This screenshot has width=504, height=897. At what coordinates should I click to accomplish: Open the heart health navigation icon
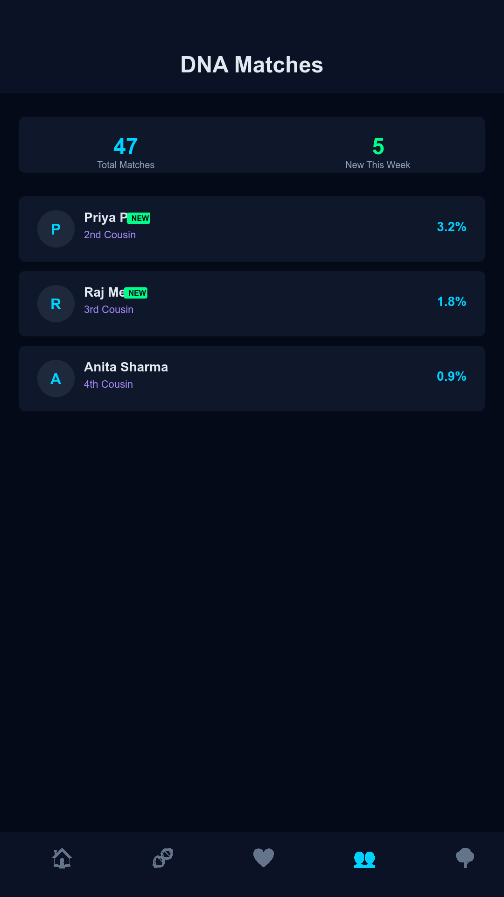click(x=264, y=858)
